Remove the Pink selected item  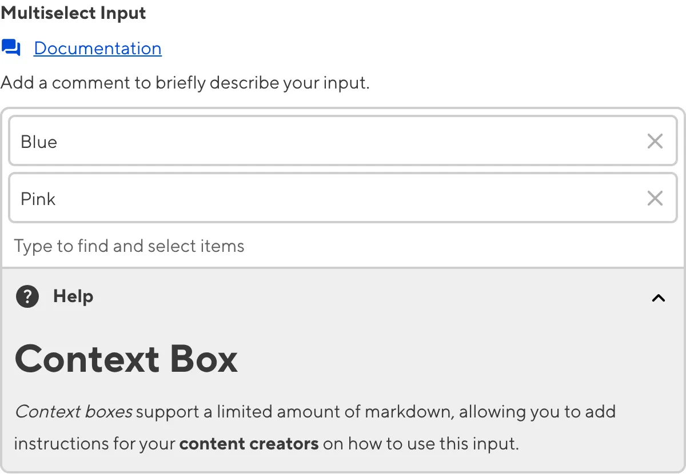click(x=655, y=198)
